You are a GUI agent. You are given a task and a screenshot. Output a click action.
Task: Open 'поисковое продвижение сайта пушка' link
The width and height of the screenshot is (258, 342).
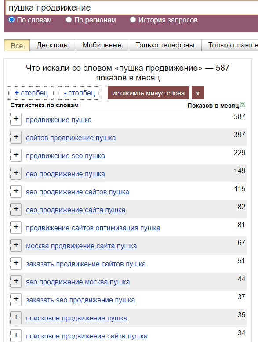[87, 336]
